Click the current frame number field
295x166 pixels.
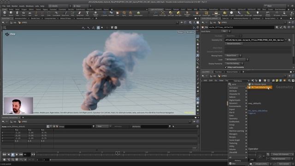[27, 154]
